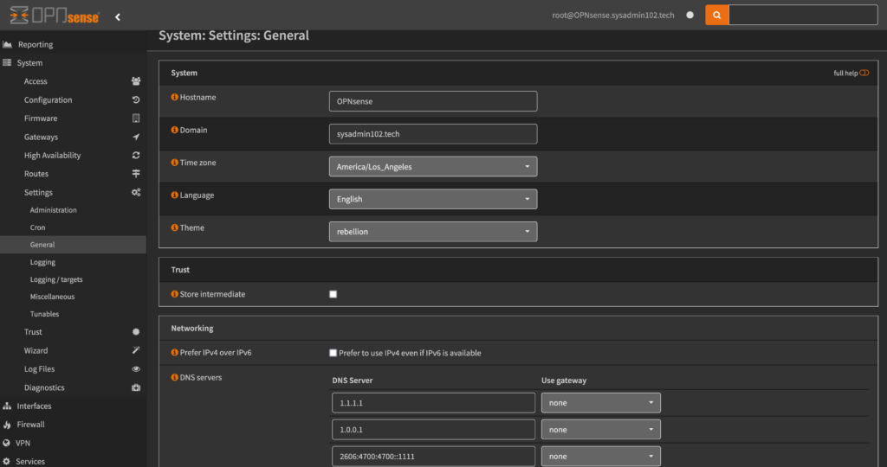Click the root@OPNsense.sysadmin102.tech user label
Screen dimensions: 887x467
click(x=613, y=16)
